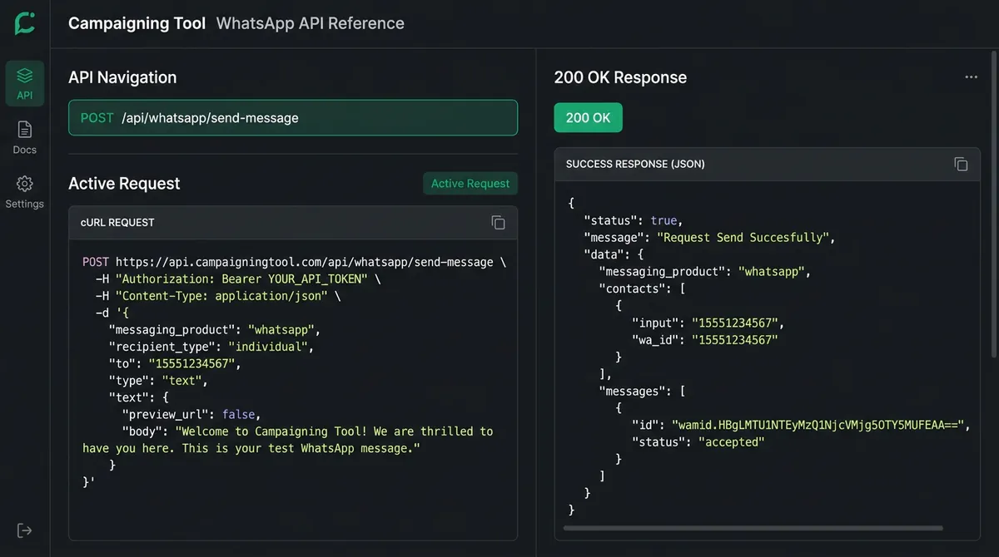
Task: Click the Active Request section heading
Action: [124, 184]
